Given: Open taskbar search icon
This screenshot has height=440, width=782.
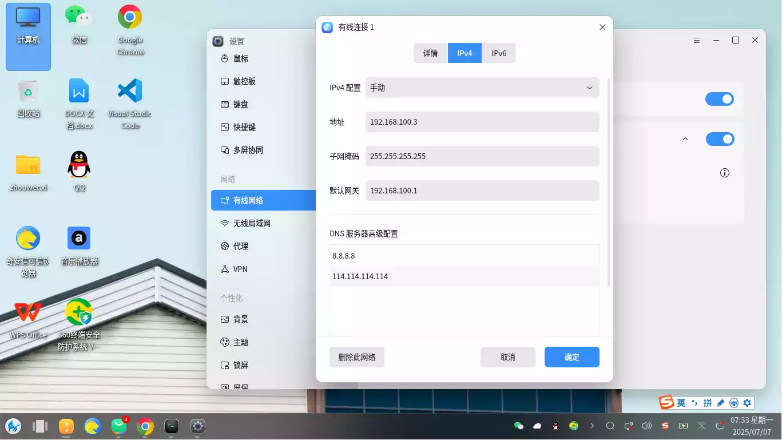Looking at the screenshot, I should click(610, 426).
